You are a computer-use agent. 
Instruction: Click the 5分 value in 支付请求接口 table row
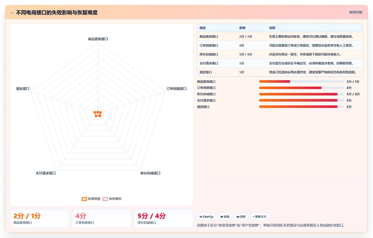[242, 63]
